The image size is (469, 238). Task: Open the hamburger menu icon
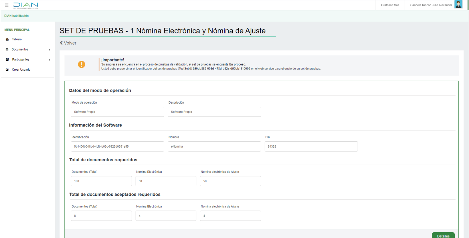pos(7,5)
